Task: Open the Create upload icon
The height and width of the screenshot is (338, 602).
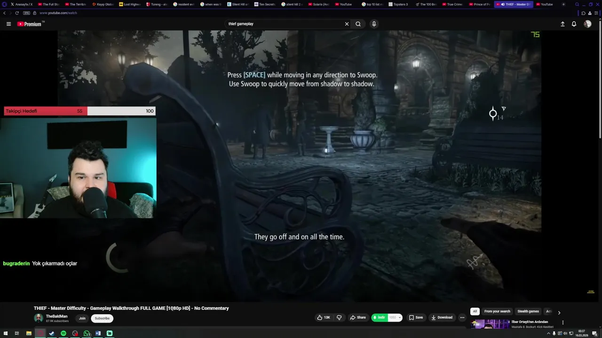Action: [x=562, y=24]
